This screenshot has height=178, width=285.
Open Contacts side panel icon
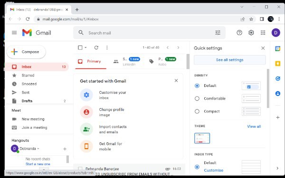click(277, 94)
